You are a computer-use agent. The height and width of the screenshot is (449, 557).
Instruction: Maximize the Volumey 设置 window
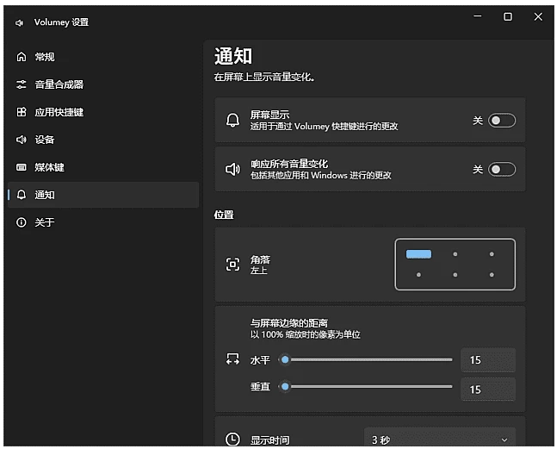click(508, 16)
